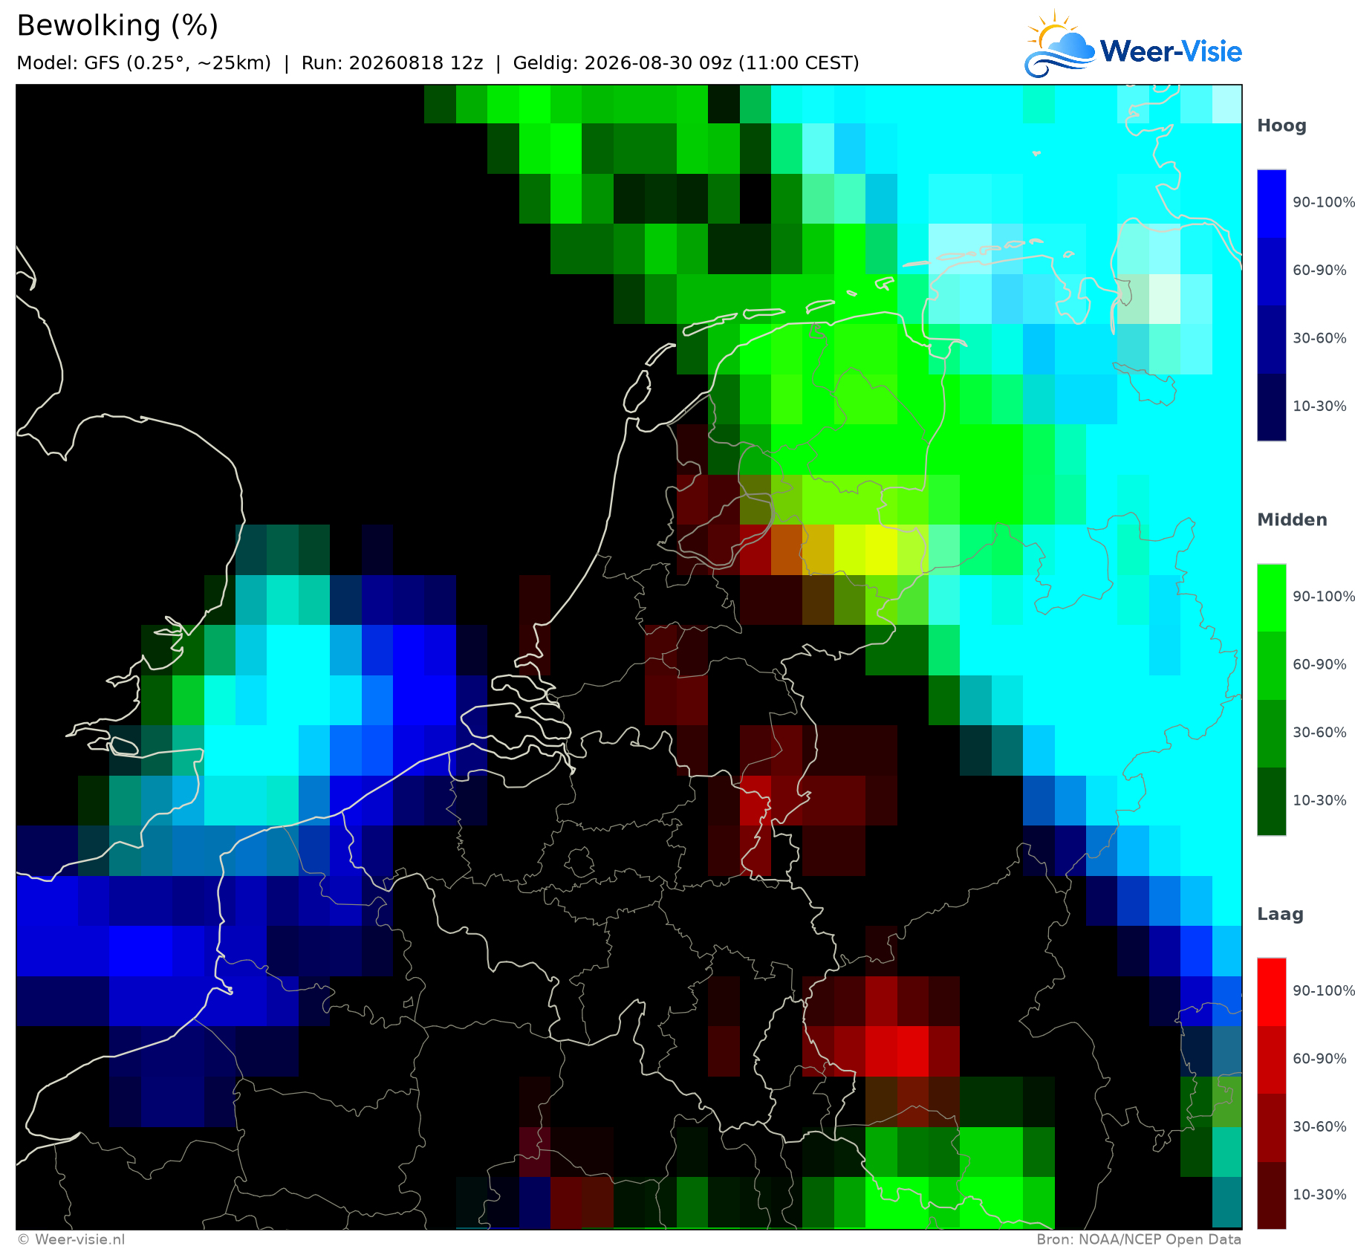The height and width of the screenshot is (1249, 1355).
Task: Click the Weer-Visie sun and cloud logo icon
Action: pos(1060,44)
